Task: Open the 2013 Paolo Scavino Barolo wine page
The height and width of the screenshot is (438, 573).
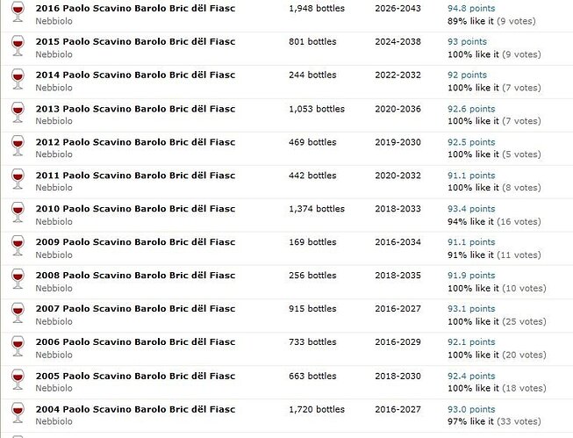Action: click(x=135, y=109)
